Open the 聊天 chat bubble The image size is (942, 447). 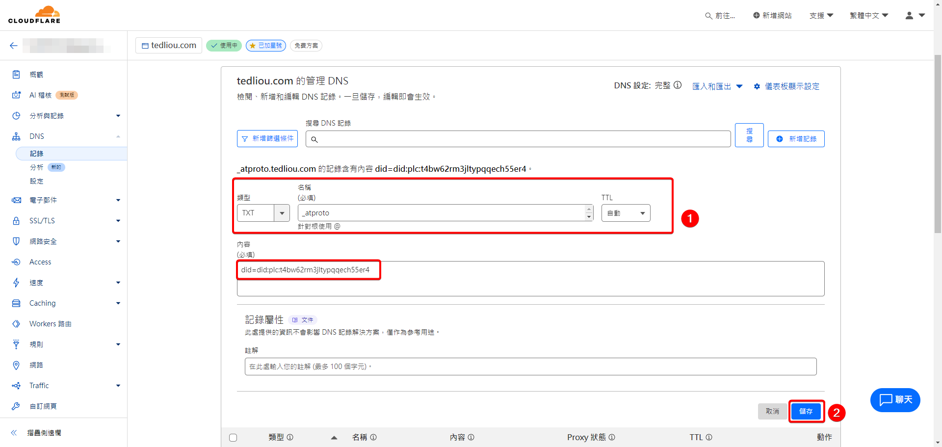pyautogui.click(x=895, y=400)
